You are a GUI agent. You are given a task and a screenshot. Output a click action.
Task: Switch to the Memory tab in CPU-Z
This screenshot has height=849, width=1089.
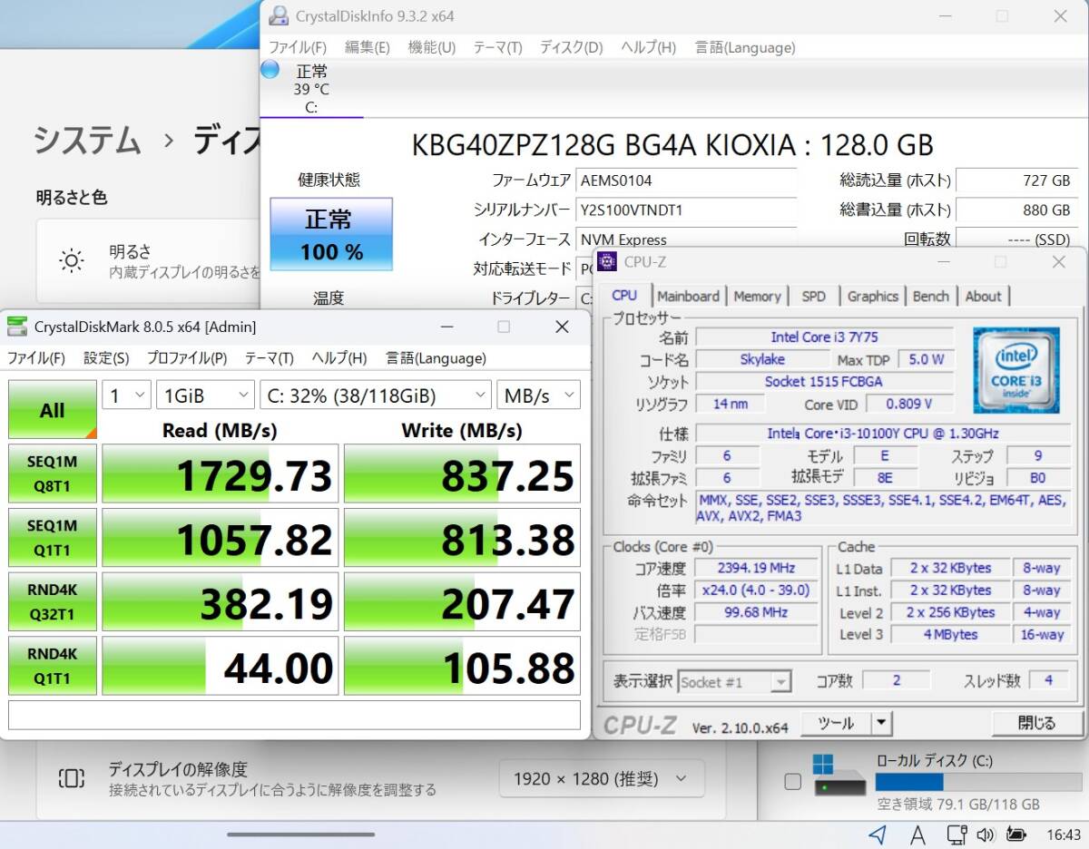[x=757, y=296]
